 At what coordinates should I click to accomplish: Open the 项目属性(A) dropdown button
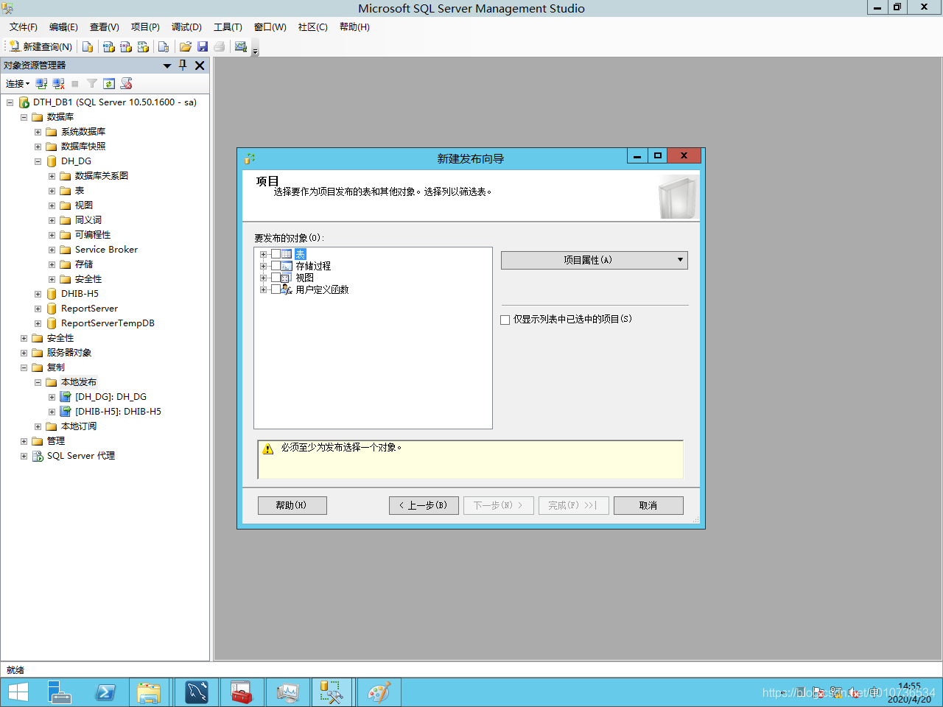pos(594,260)
